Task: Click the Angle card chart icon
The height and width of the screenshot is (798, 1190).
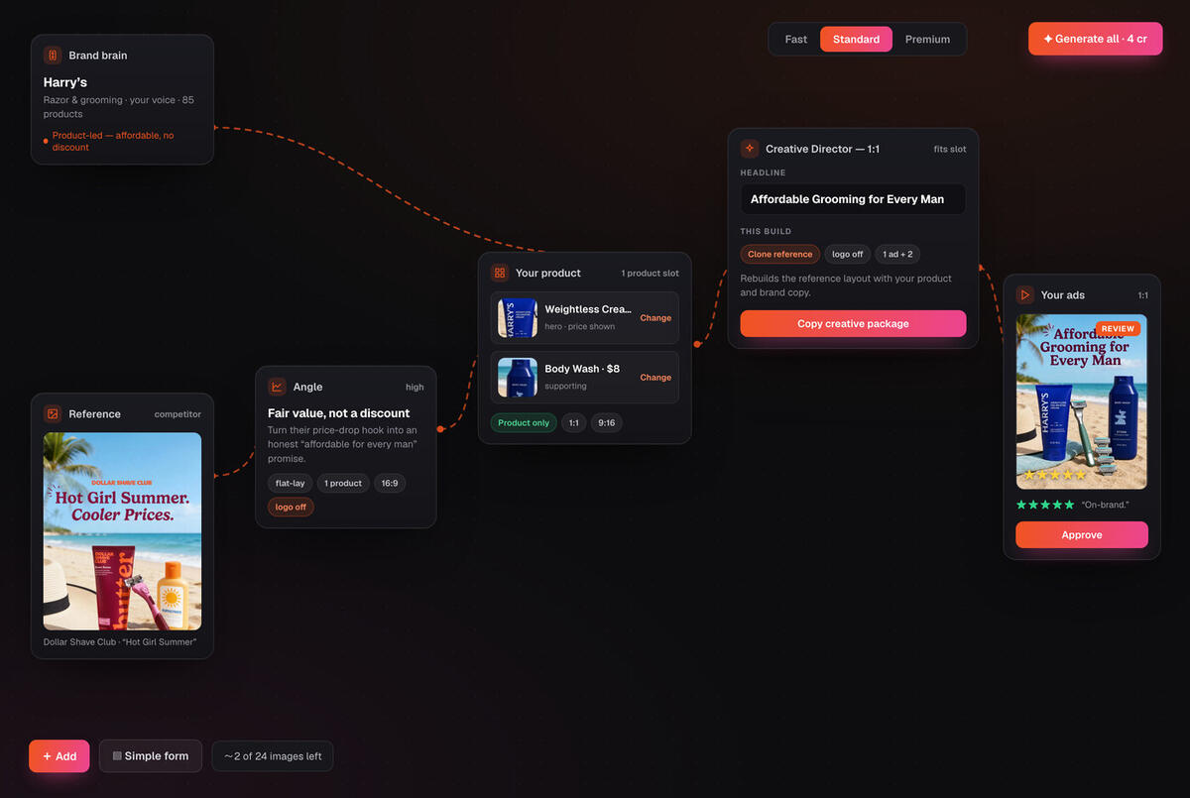Action: pyautogui.click(x=277, y=387)
